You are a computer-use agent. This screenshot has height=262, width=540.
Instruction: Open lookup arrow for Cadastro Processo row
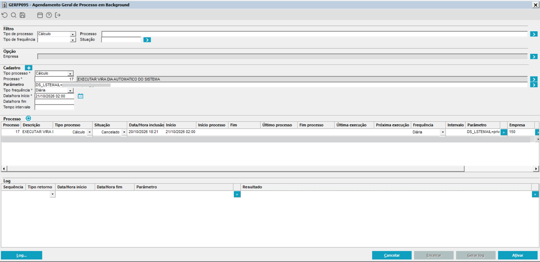[534, 79]
